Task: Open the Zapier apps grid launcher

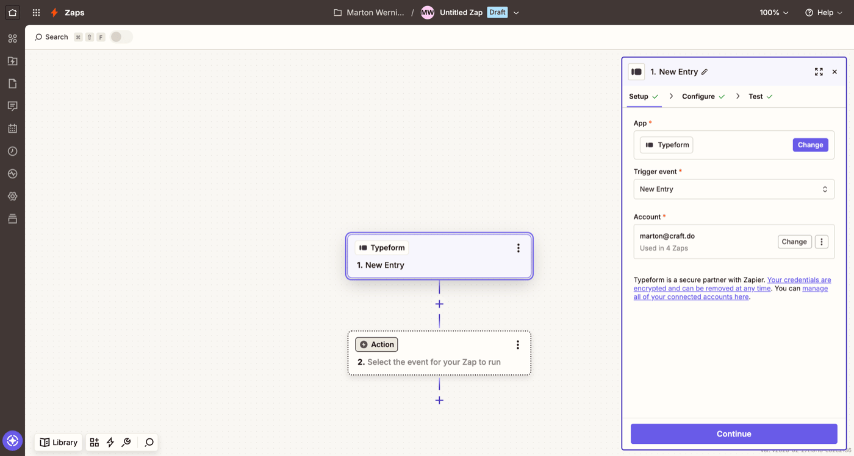Action: coord(35,12)
